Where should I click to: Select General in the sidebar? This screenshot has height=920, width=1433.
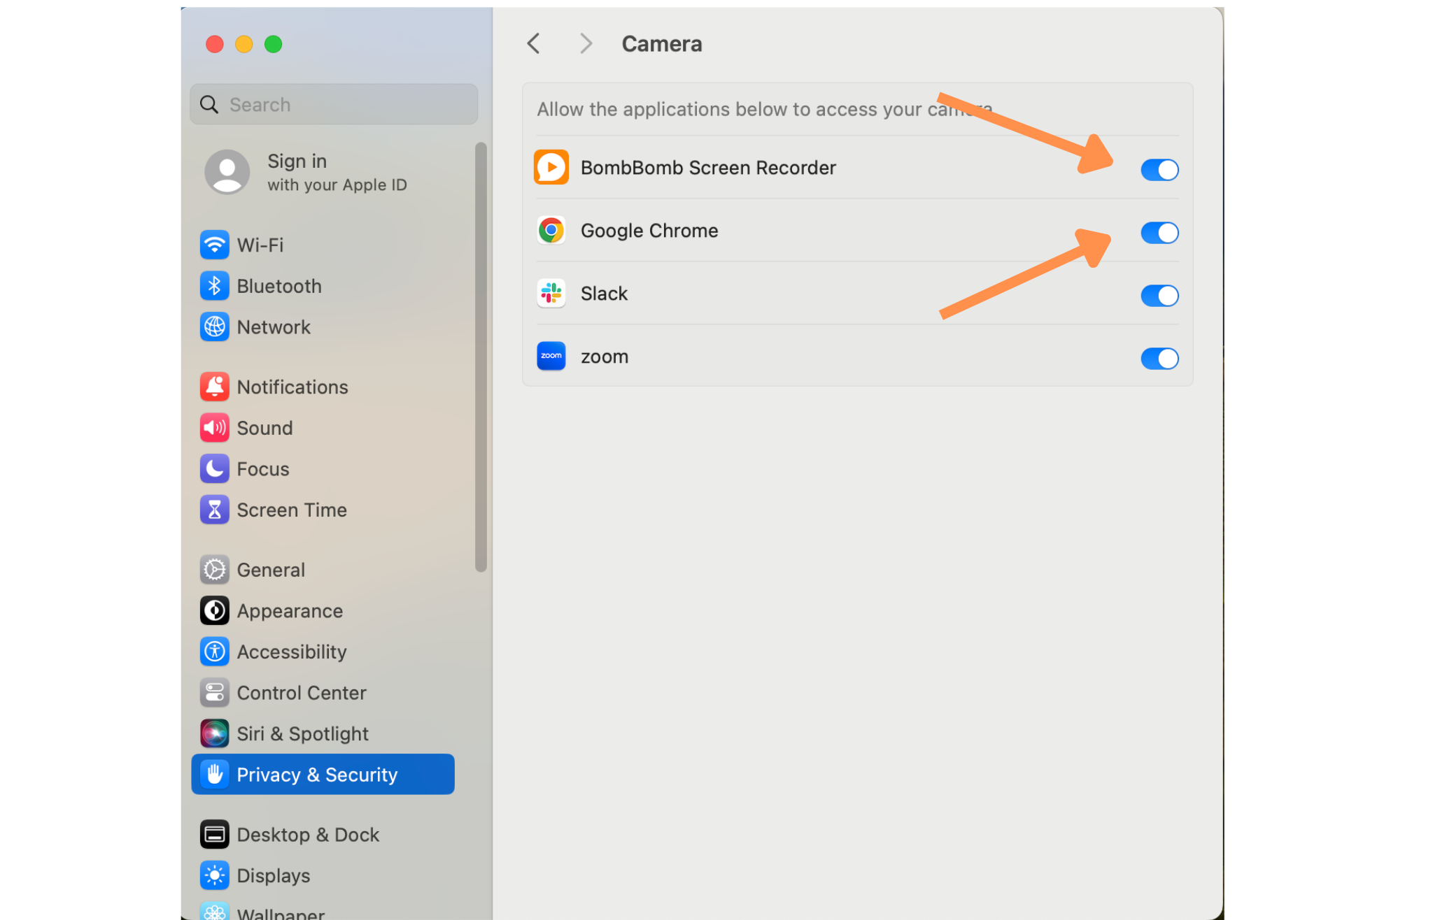click(x=323, y=570)
